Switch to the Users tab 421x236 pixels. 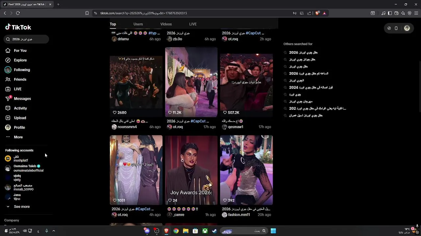138,24
